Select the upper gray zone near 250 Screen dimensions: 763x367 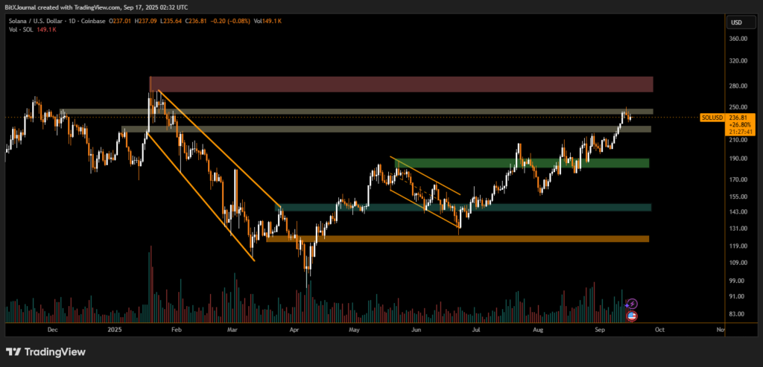click(356, 112)
